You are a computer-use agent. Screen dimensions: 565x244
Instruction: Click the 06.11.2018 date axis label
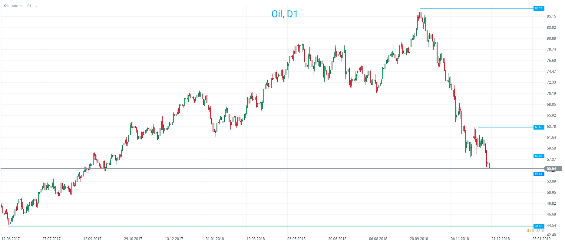tap(460, 239)
